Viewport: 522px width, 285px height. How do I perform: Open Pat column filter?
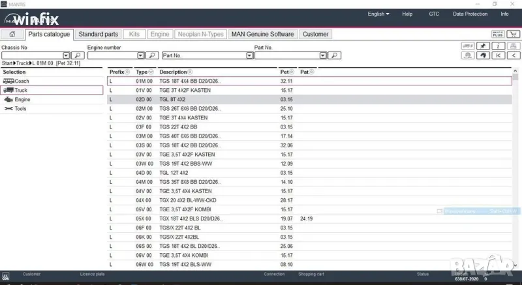coord(312,72)
